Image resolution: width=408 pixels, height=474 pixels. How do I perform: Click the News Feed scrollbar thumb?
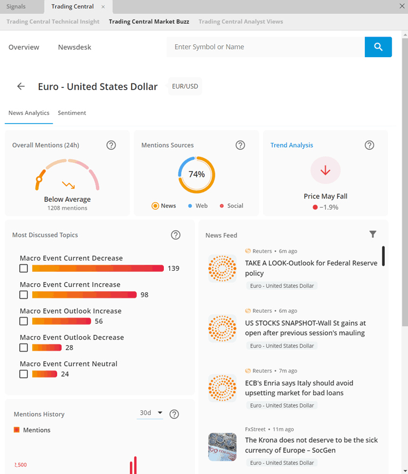coord(383,256)
